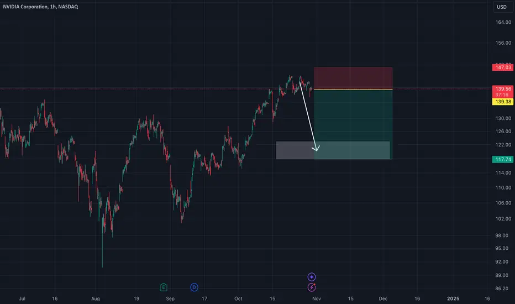
Task: Click the 95.00 price axis label
Action: (x=502, y=249)
